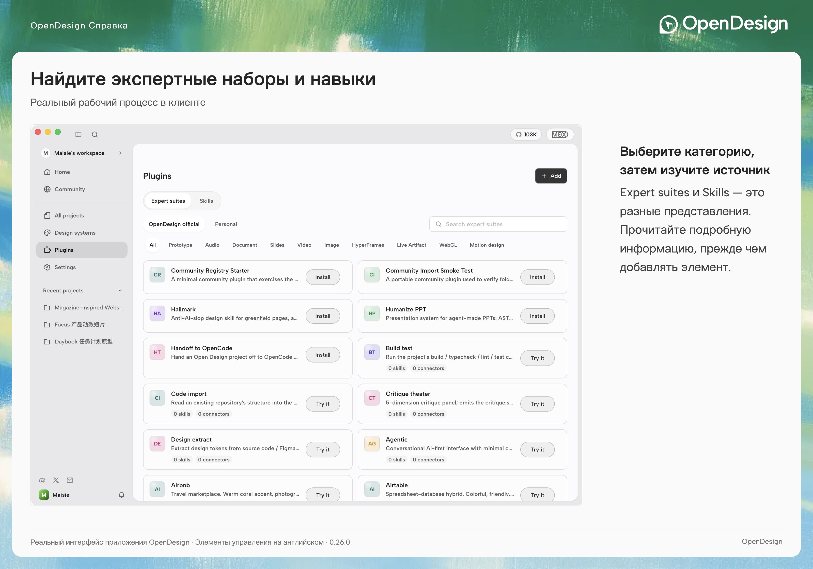The image size is (813, 569).
Task: Select OpenDesign official source filter
Action: [x=174, y=224]
